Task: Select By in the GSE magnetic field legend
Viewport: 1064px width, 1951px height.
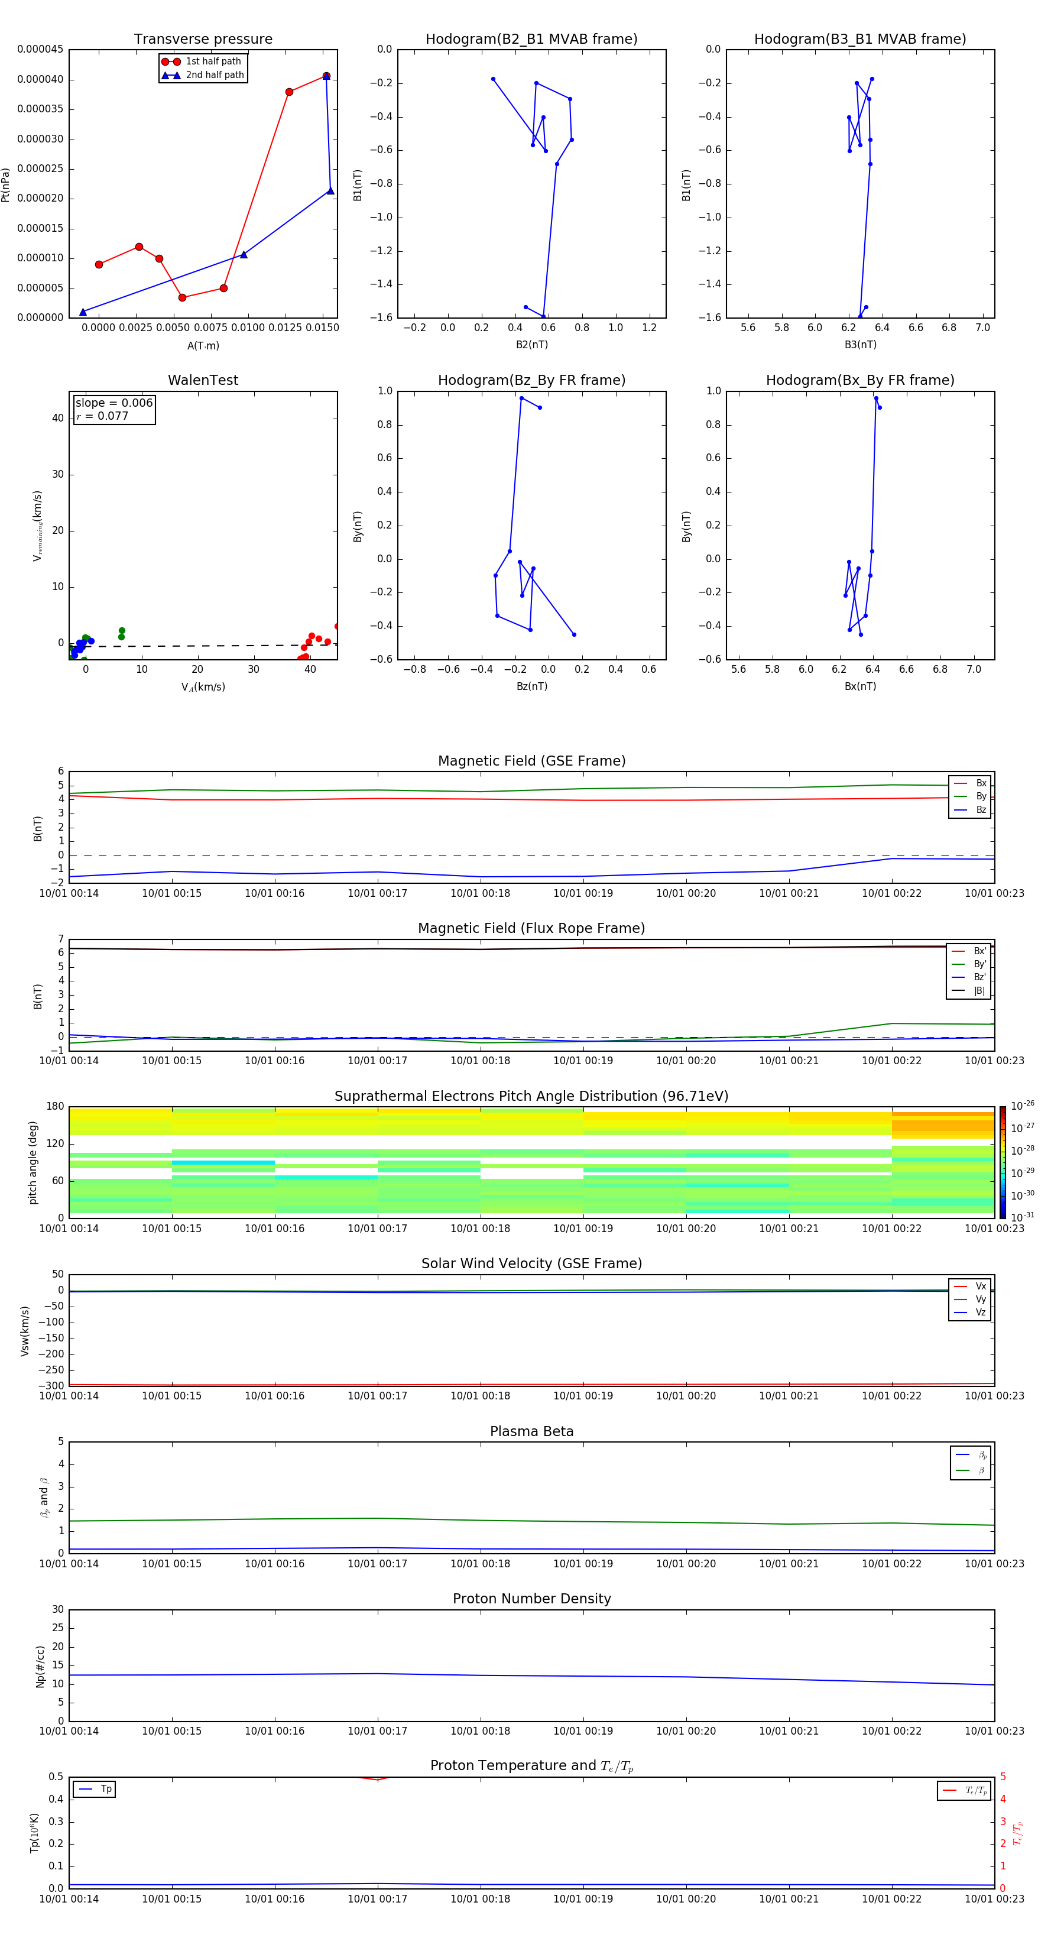Action: 971,796
